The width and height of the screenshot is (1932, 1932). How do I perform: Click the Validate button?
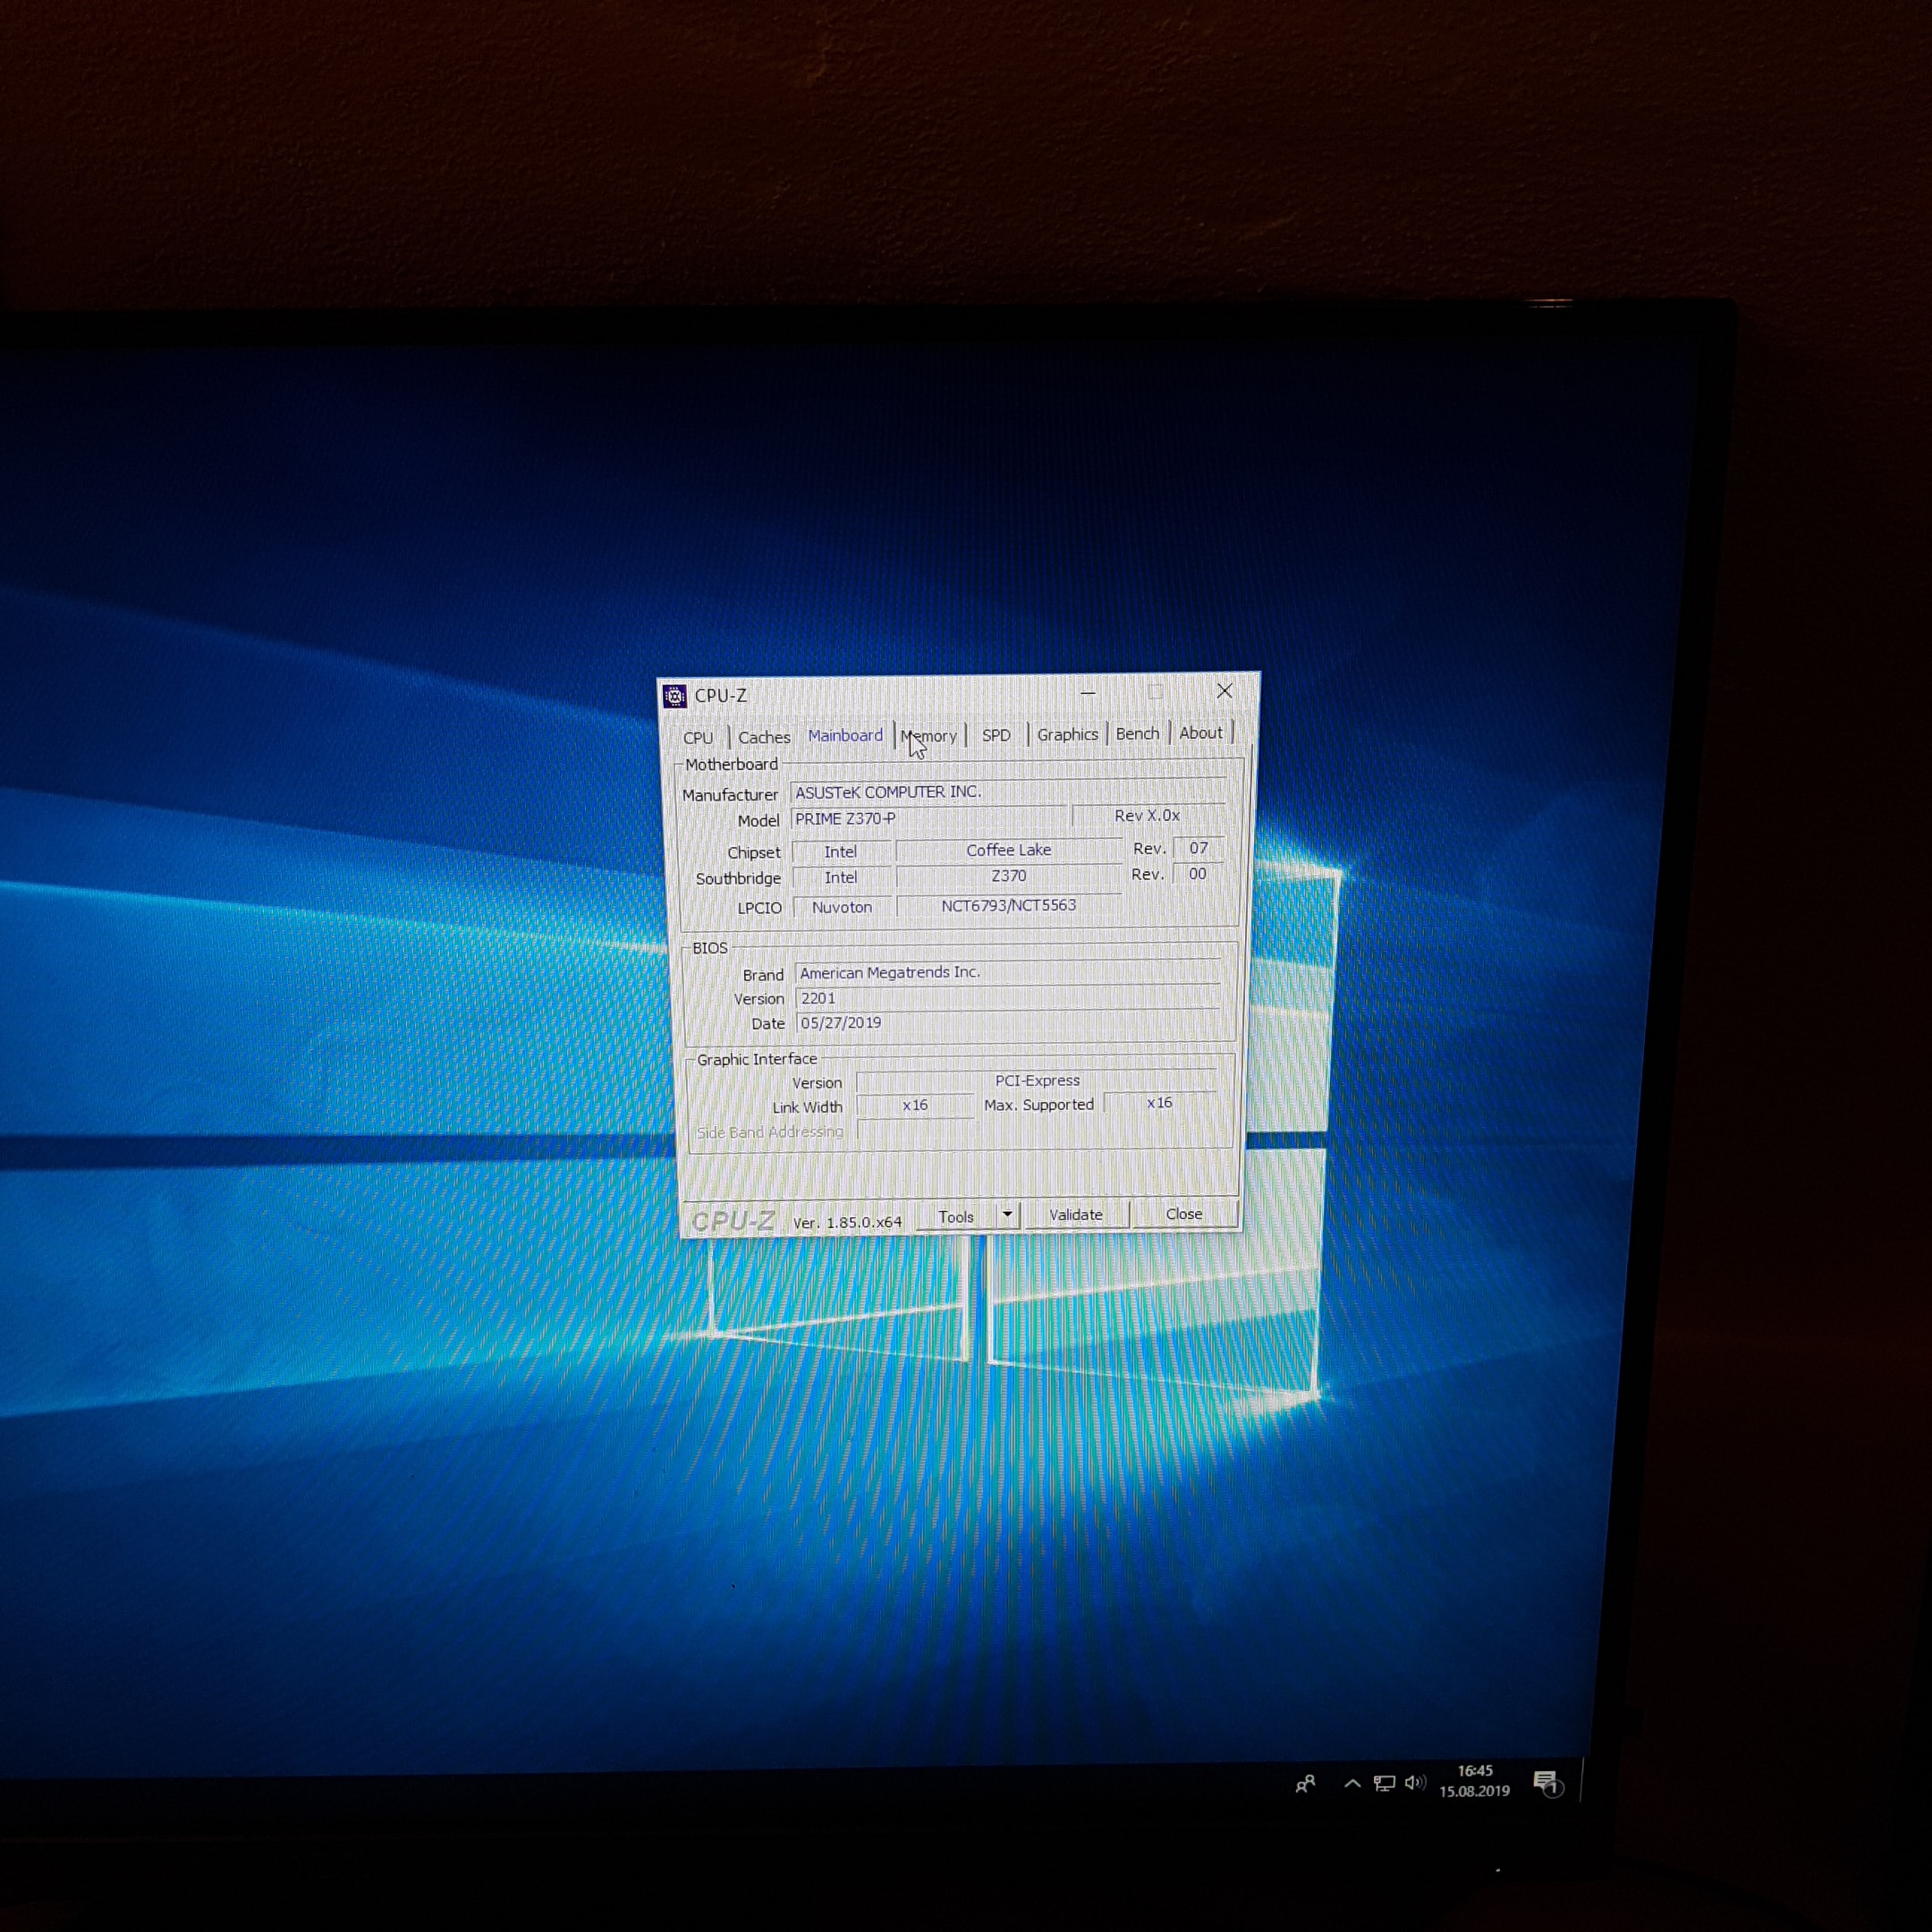point(1076,1214)
